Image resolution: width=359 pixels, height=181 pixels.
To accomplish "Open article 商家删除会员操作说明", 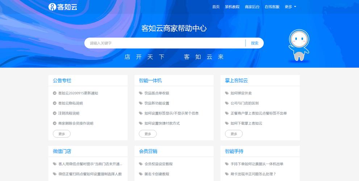I will [76, 123].
